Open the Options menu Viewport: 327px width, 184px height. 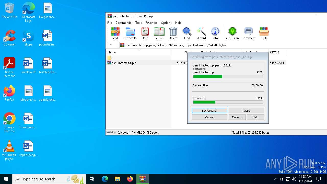[x=166, y=22]
